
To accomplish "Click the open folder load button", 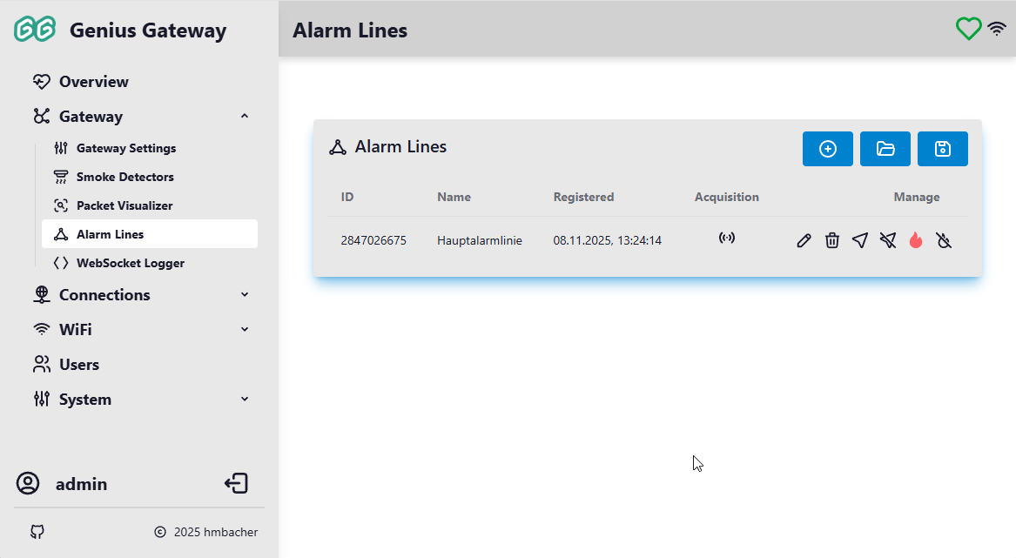I will (885, 149).
